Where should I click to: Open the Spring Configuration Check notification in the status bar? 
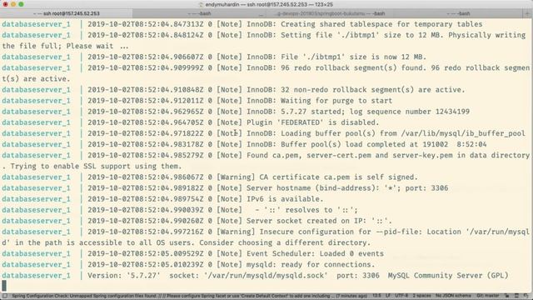tap(189, 297)
